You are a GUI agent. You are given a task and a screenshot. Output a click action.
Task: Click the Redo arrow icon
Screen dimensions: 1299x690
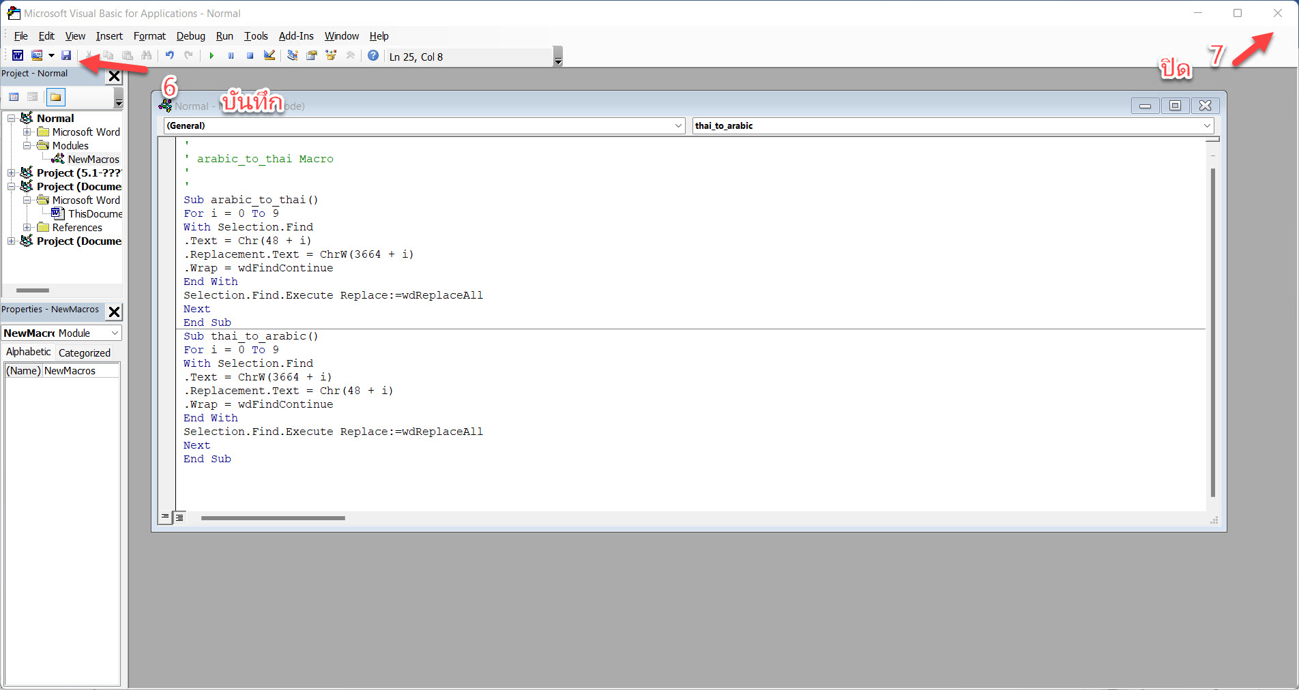[189, 56]
